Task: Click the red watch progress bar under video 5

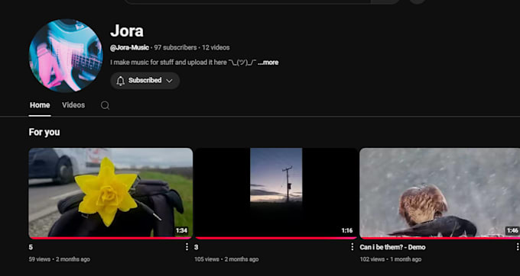Action: [x=110, y=238]
